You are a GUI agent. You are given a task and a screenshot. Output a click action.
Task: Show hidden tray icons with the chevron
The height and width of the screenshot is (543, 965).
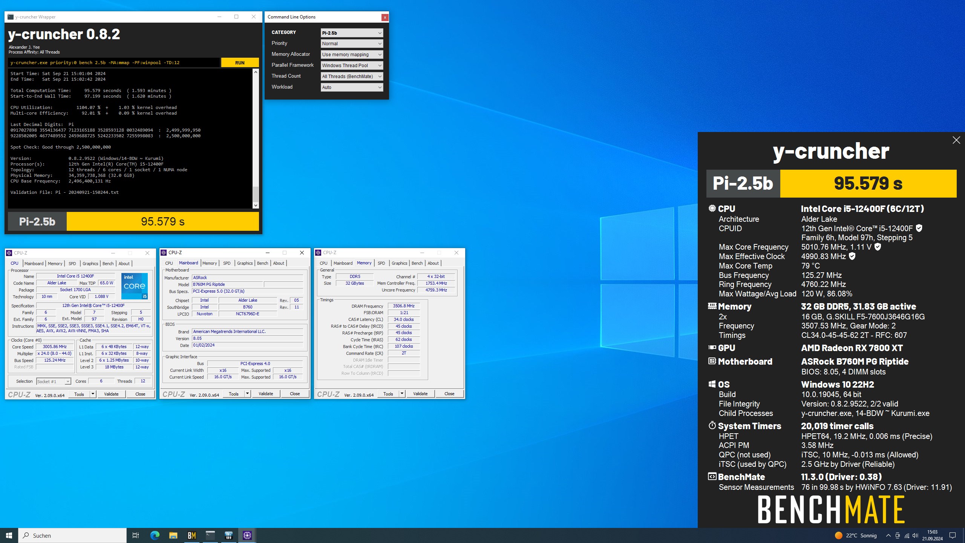tap(888, 535)
